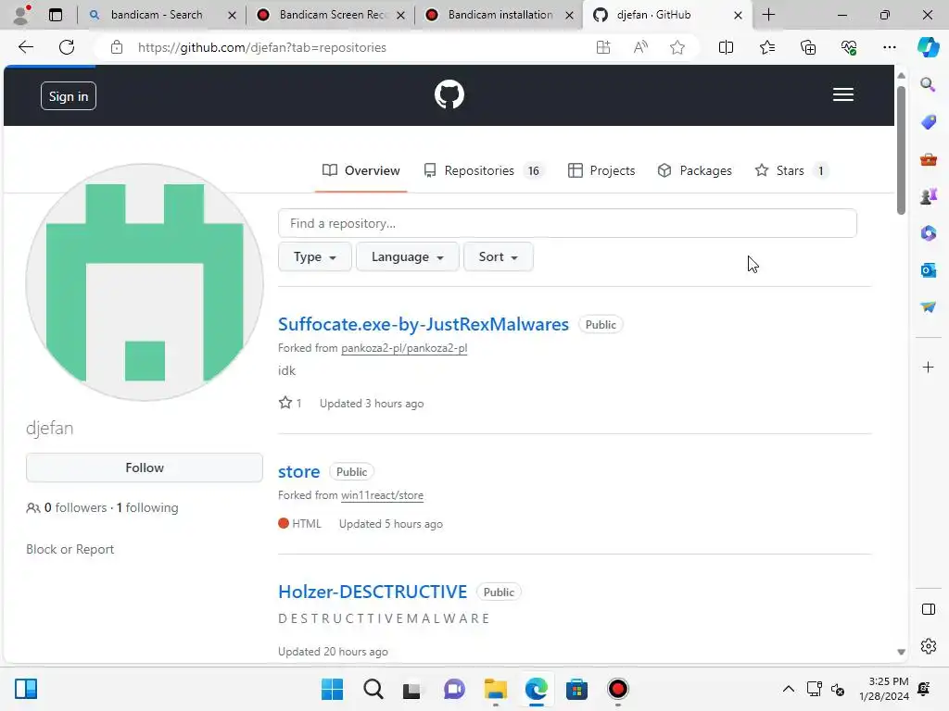Open the Repositories tab
The width and height of the screenshot is (949, 711).
[484, 170]
